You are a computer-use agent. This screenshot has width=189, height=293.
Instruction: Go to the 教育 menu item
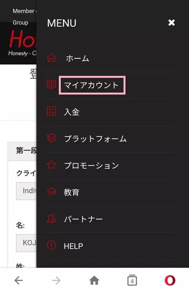point(71,192)
